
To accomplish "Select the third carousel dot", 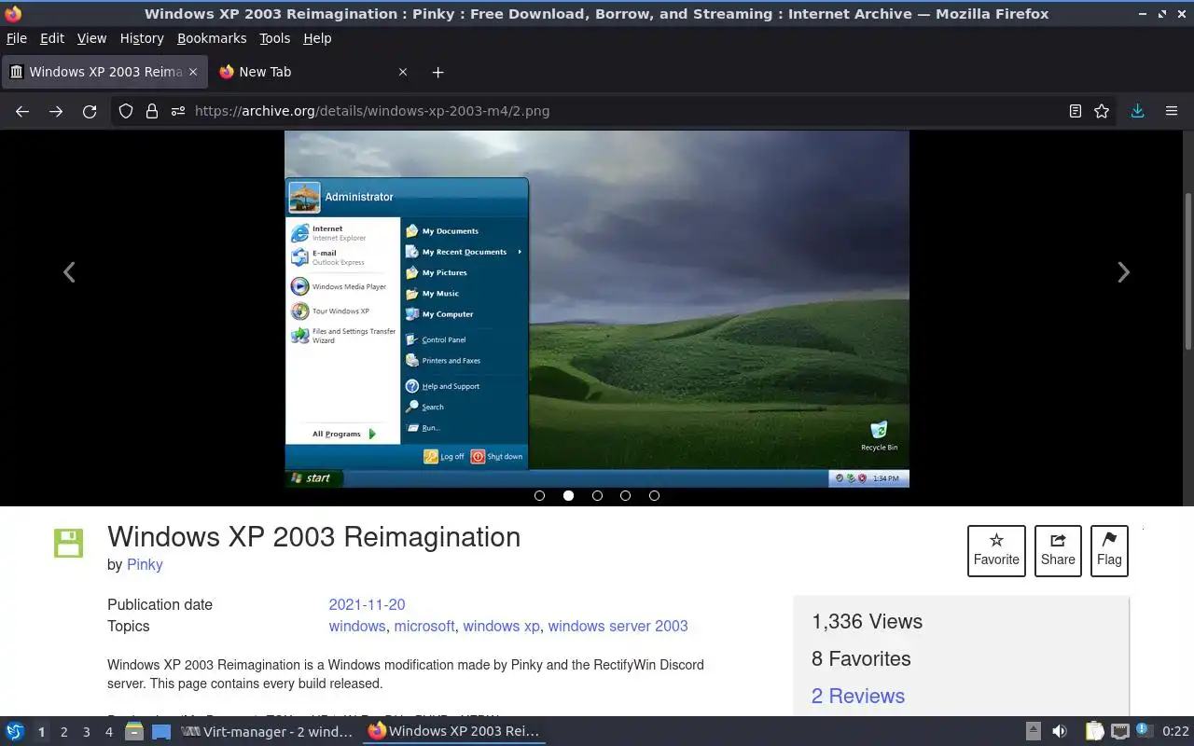I will (597, 495).
